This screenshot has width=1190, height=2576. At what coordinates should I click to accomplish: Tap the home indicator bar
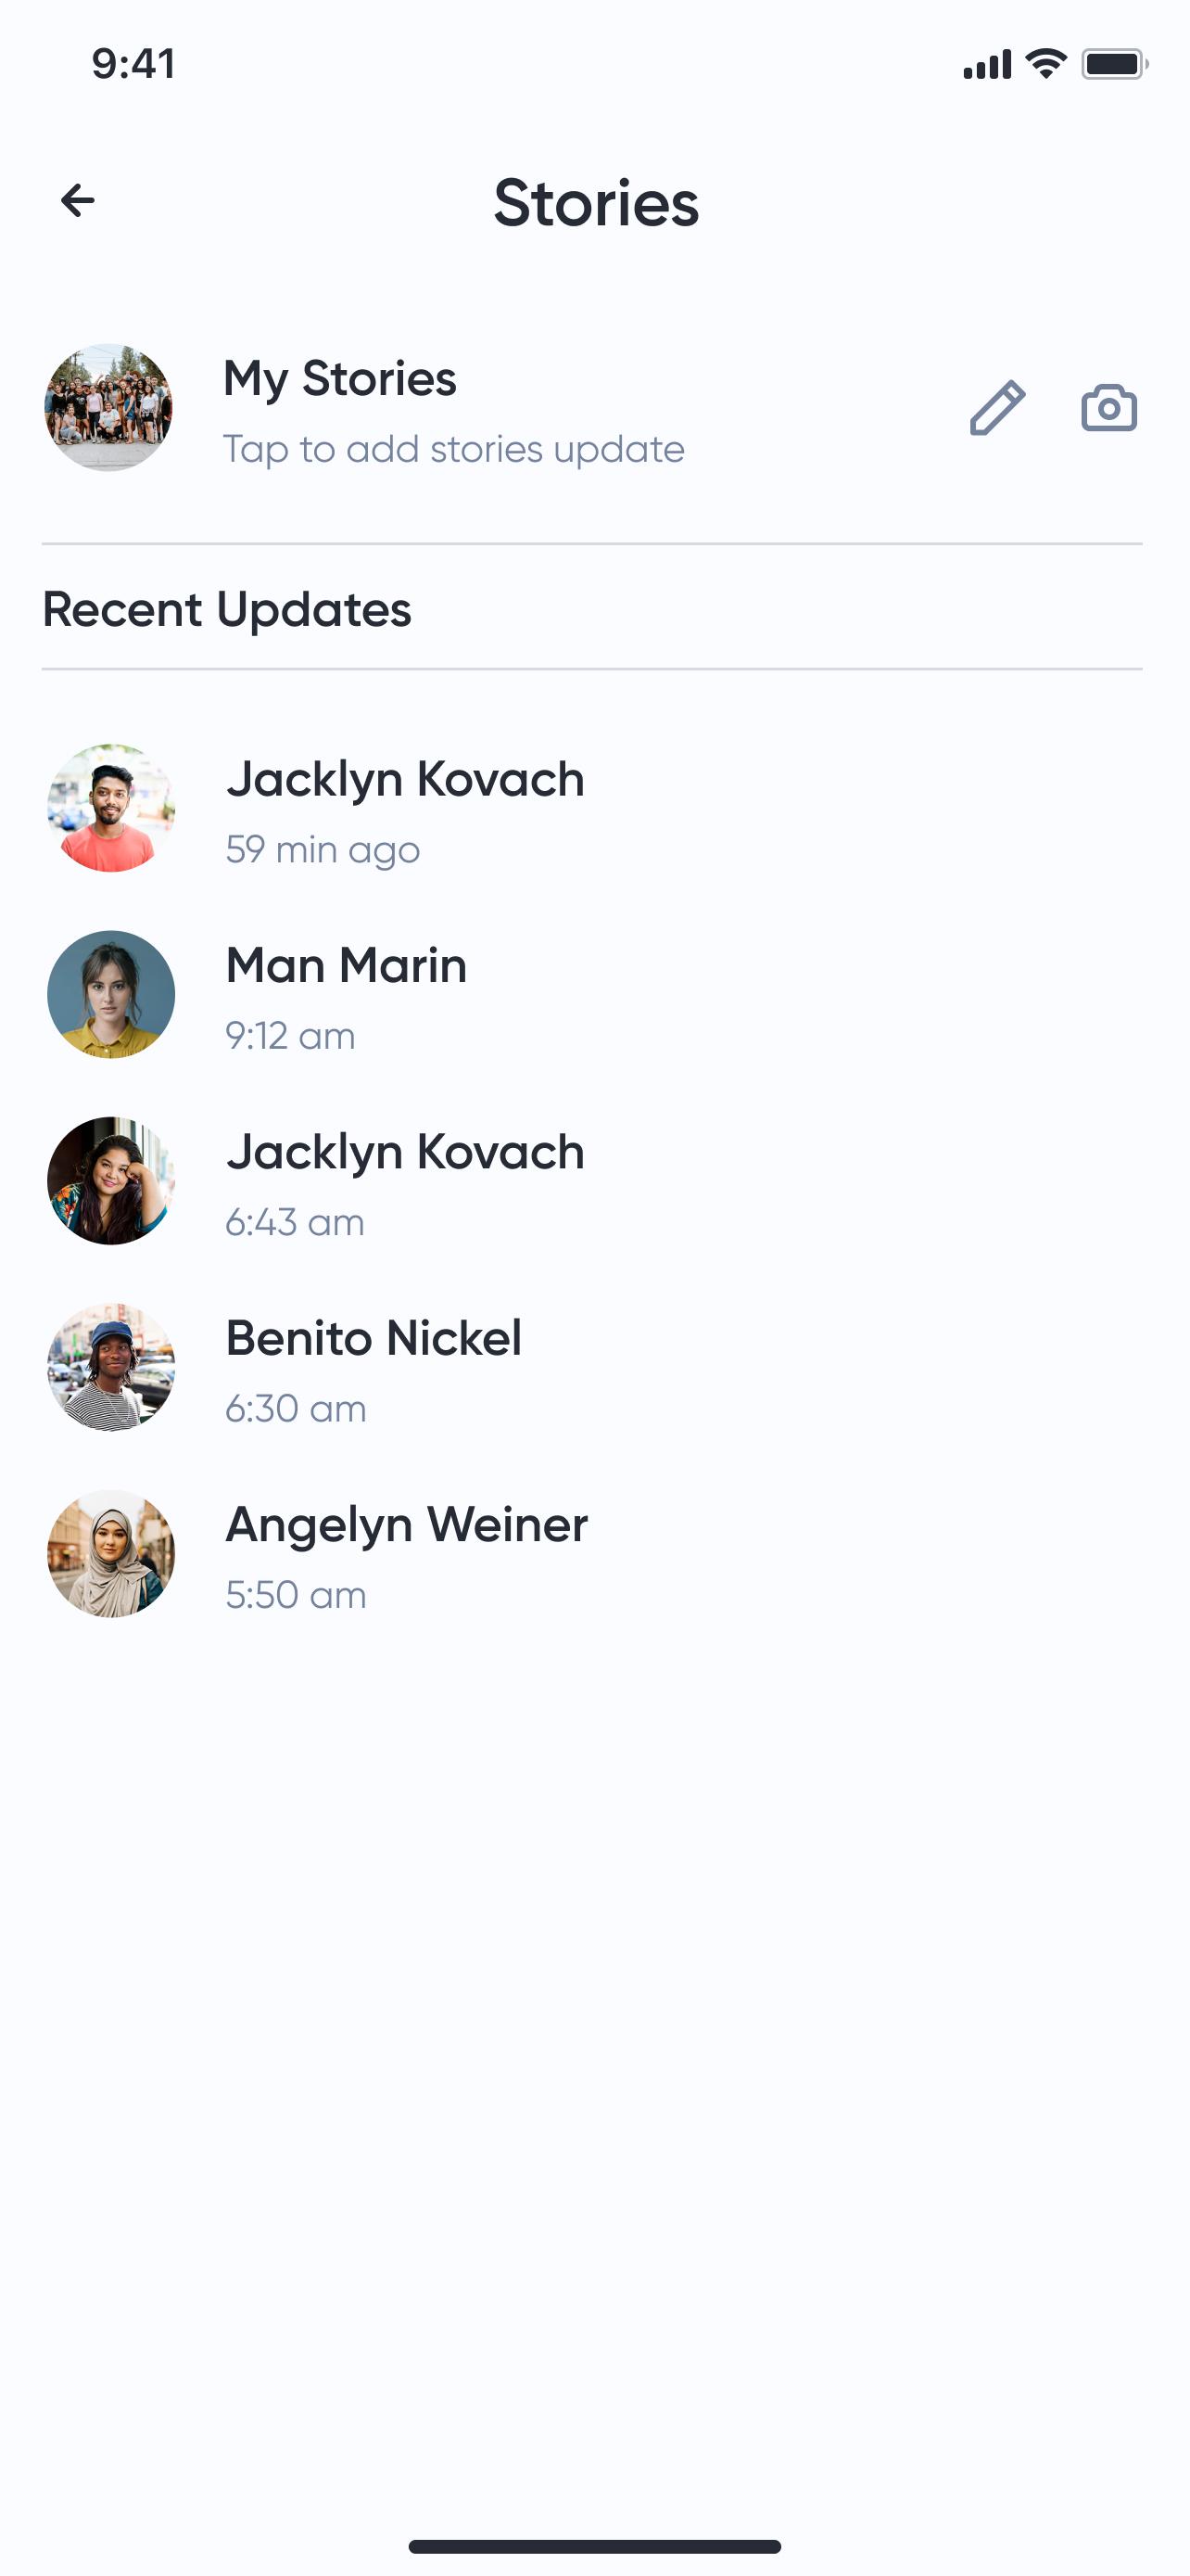(594, 2546)
